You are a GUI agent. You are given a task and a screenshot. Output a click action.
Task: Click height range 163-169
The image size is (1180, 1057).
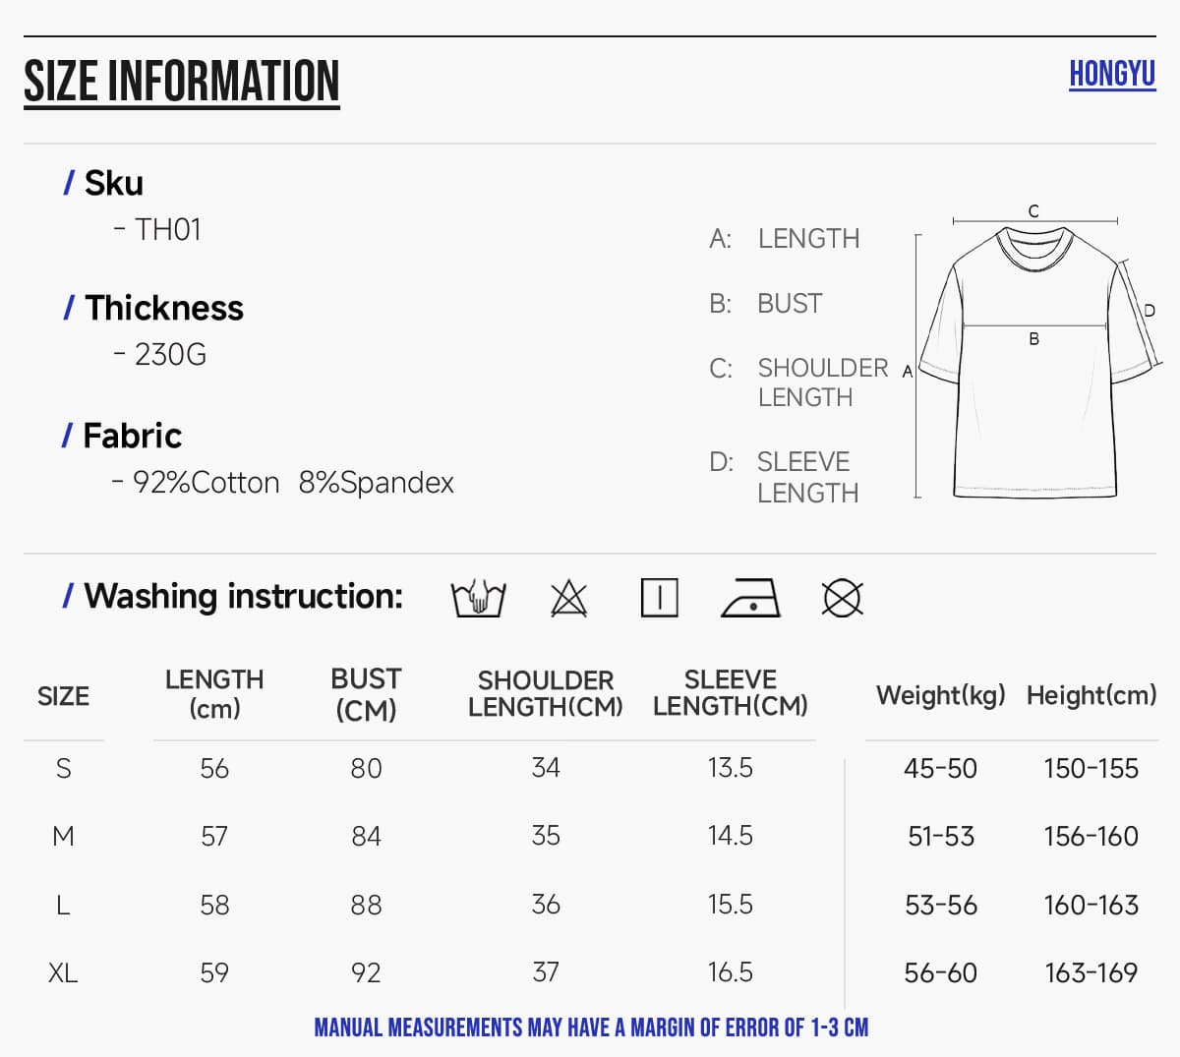[x=1091, y=972]
